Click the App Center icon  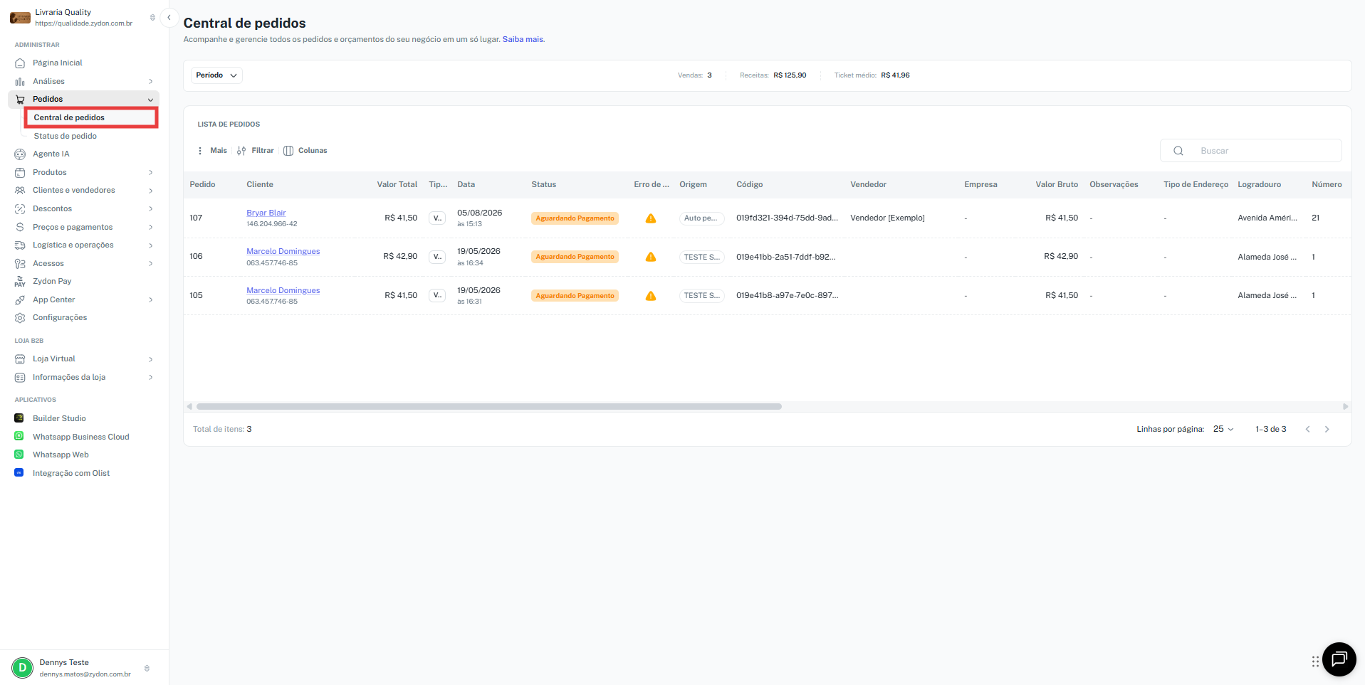click(20, 300)
